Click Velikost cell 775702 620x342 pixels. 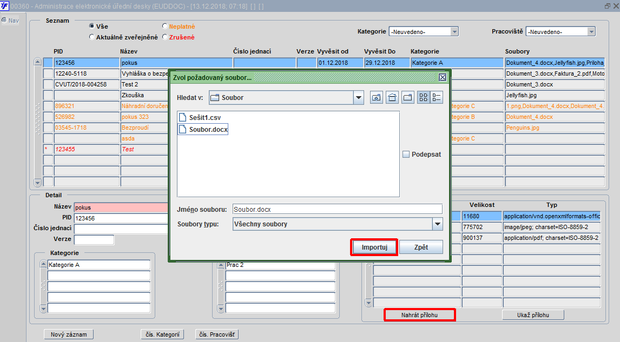click(x=482, y=227)
